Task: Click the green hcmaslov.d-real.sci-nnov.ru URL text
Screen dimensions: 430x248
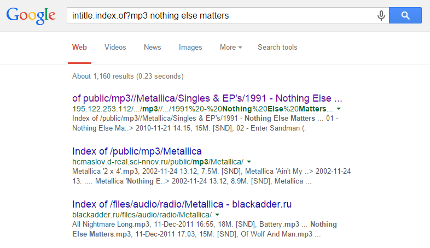Action: point(158,162)
